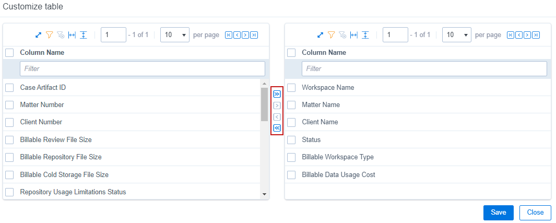Image resolution: width=556 pixels, height=223 pixels.
Task: Check the Case Artifact ID checkbox
Action: [x=9, y=88]
